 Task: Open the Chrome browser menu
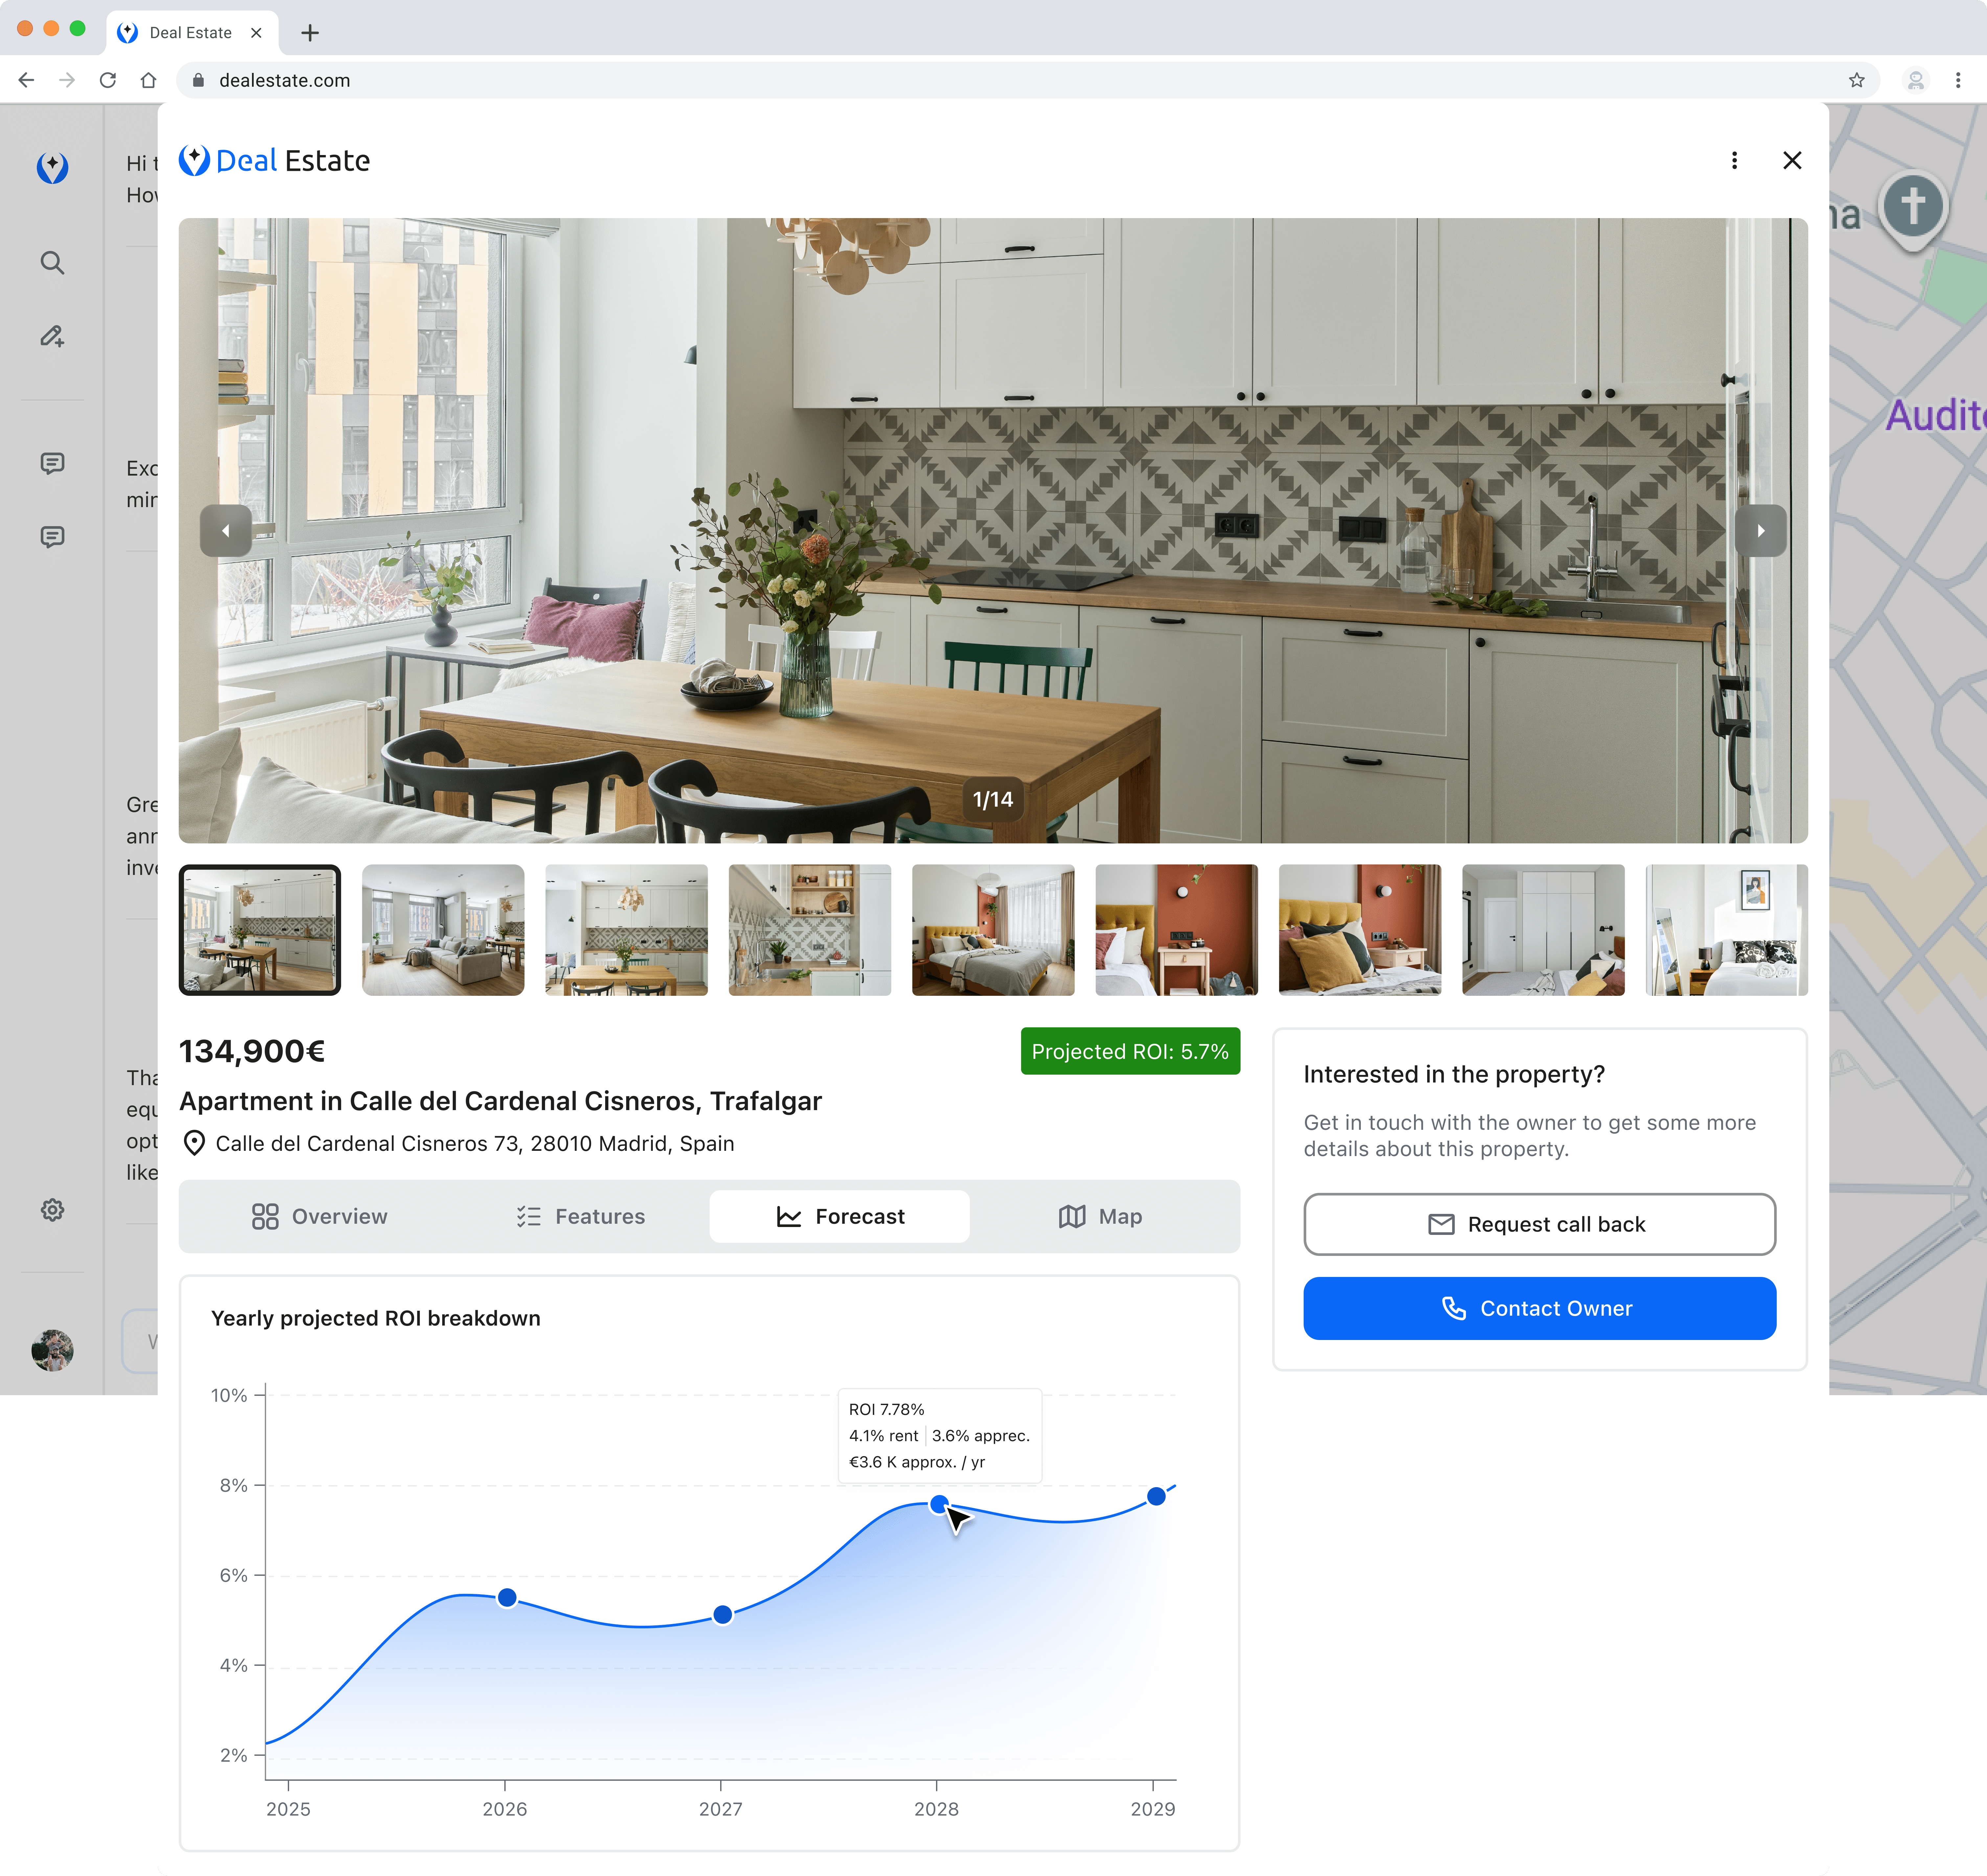point(1958,80)
